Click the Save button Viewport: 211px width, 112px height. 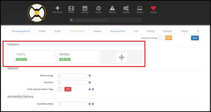click(x=195, y=38)
